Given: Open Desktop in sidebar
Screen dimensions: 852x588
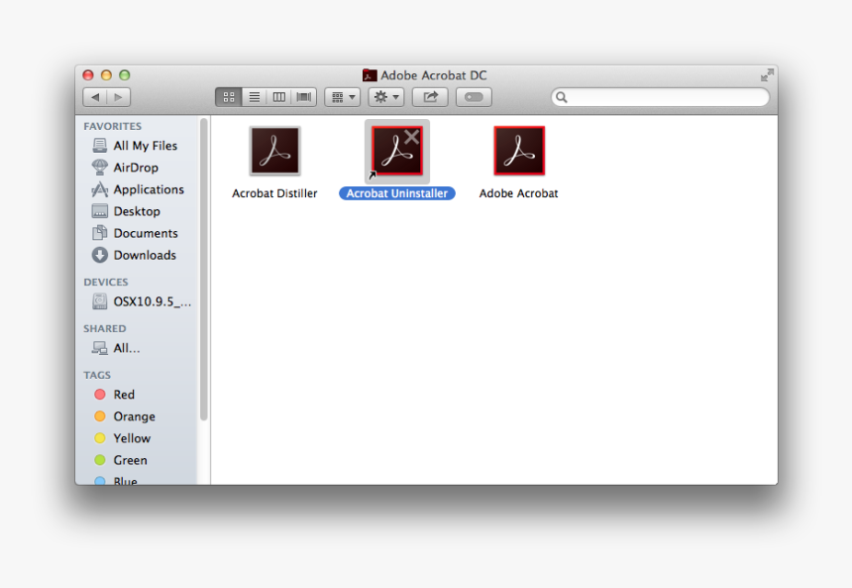Looking at the screenshot, I should click(x=136, y=211).
